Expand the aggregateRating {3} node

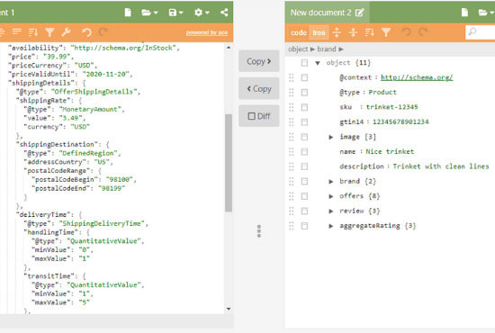(331, 226)
